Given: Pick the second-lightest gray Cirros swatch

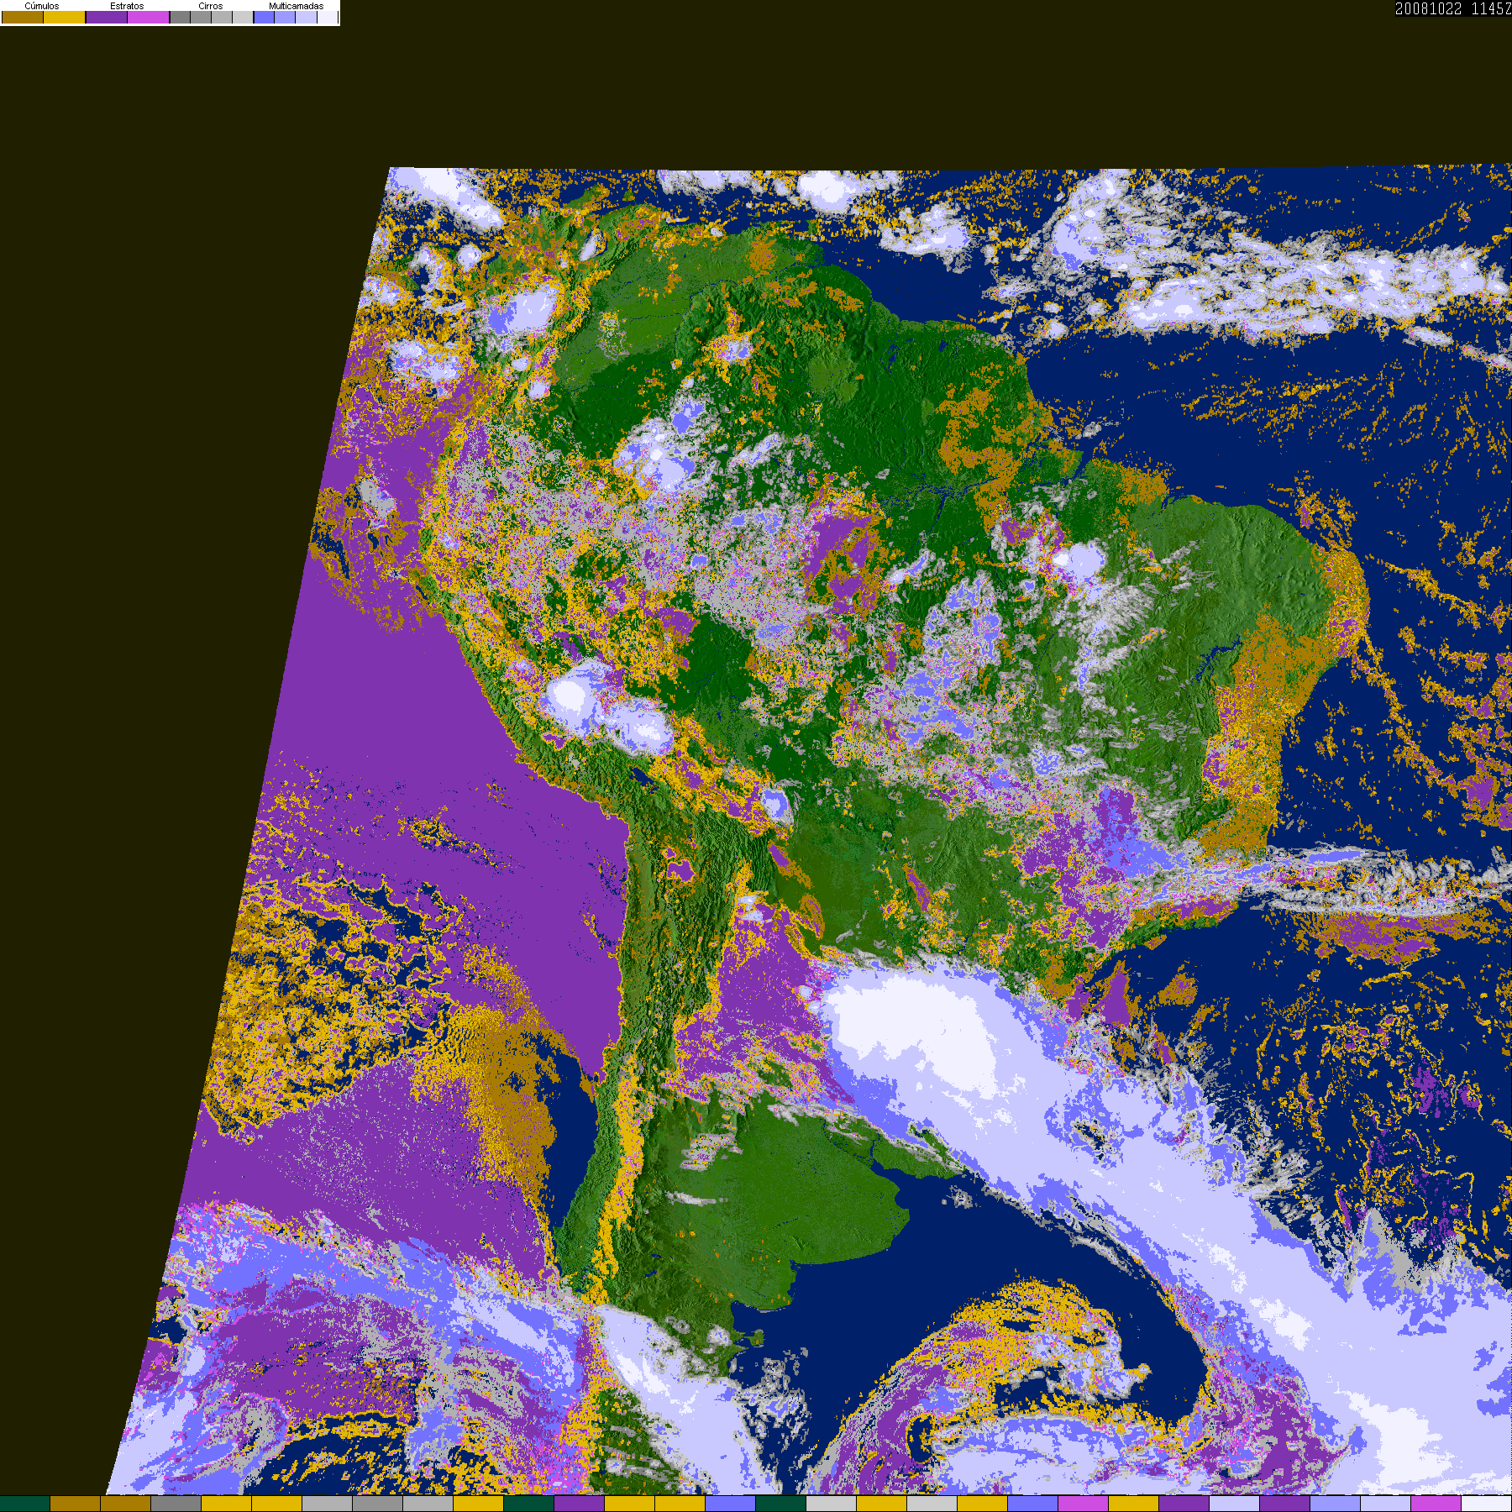Looking at the screenshot, I should click(x=222, y=18).
